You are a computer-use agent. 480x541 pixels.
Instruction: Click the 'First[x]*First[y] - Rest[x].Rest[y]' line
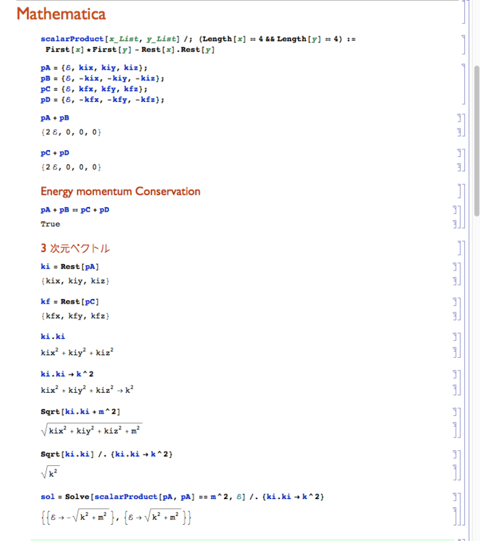[x=130, y=49]
